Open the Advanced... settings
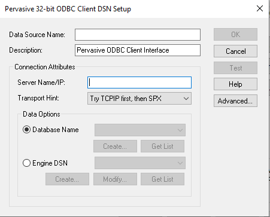The height and width of the screenshot is (217, 270). coord(235,101)
